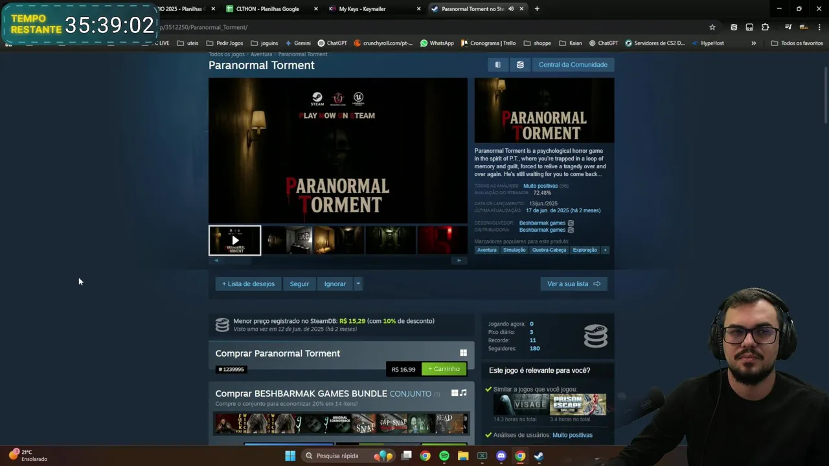Open the Pedir Jogos bookmark folder
This screenshot has width=829, height=466.
click(225, 43)
